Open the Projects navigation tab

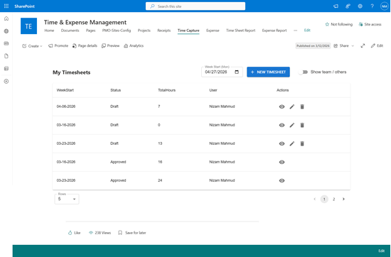(x=144, y=31)
